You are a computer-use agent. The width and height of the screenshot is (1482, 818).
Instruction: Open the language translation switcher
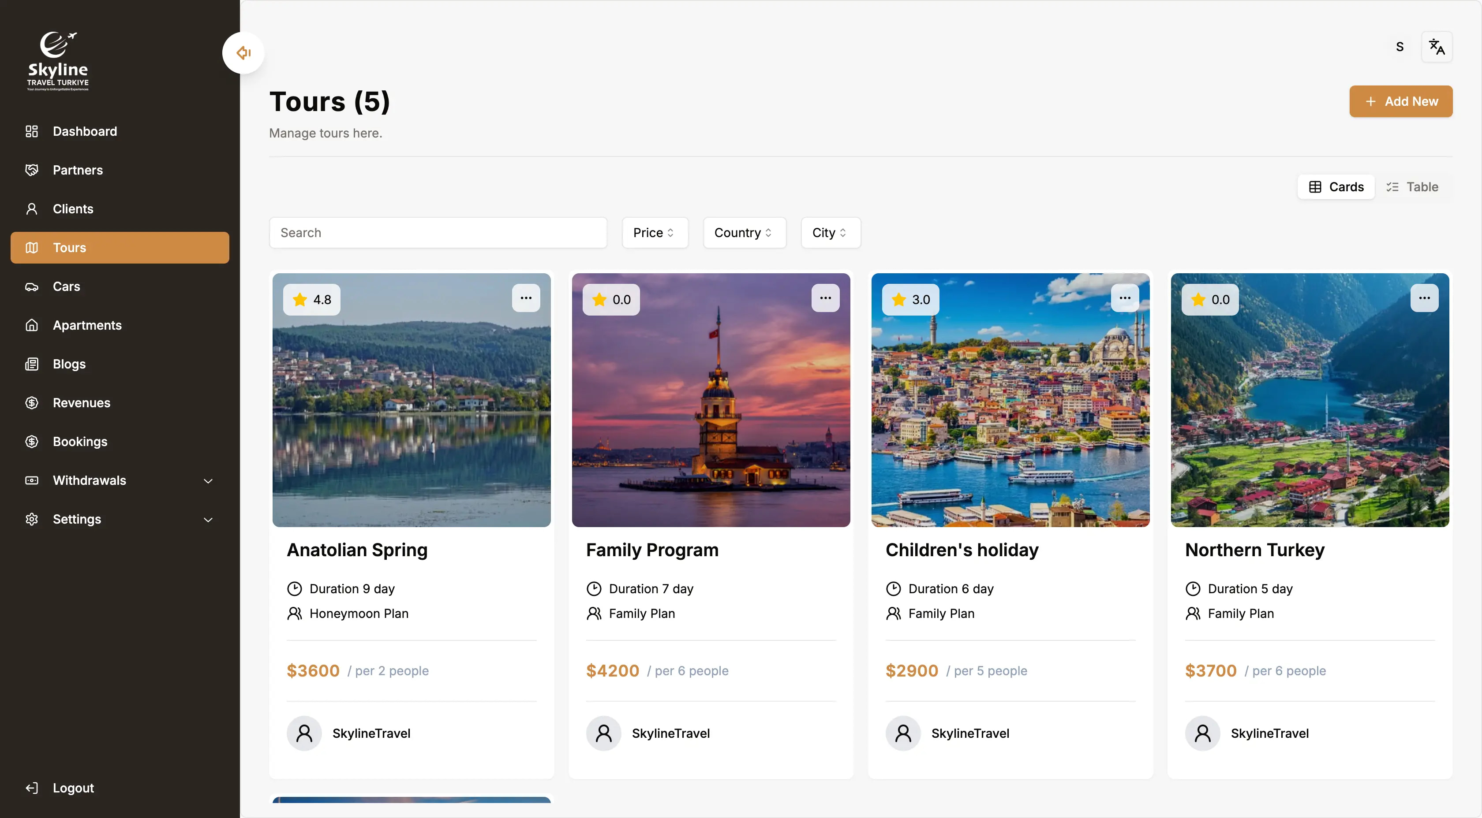tap(1436, 47)
